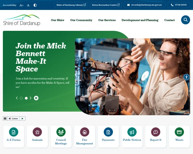Click the hub for innovation description text
Image resolution: width=193 pixels, height=154 pixels.
[42, 83]
